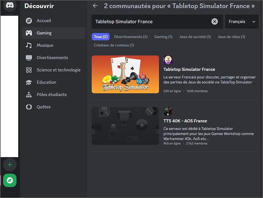Click the Pôles étudiants hierarchy icon

tap(29, 95)
